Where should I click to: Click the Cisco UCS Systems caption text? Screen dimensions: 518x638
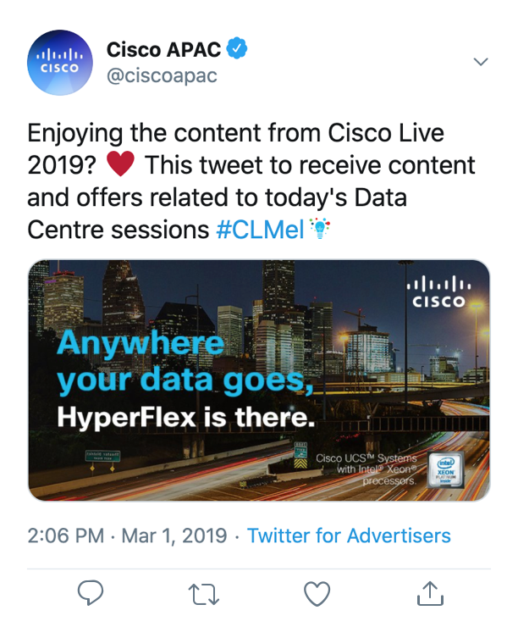366,469
